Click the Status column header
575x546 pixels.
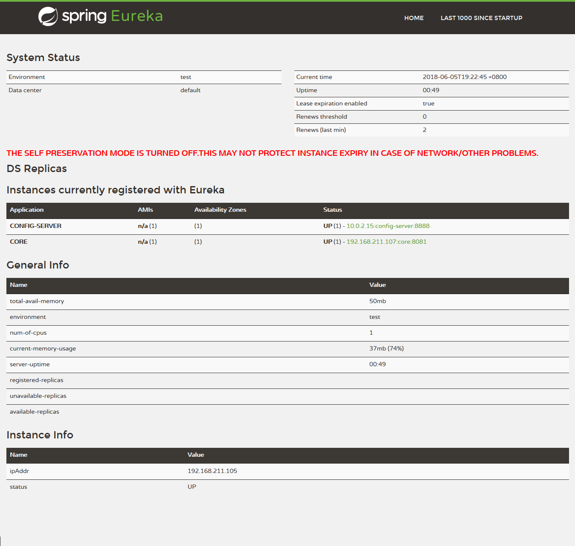[x=333, y=210]
